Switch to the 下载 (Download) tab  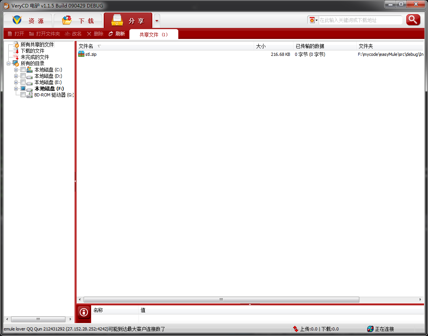click(x=78, y=21)
